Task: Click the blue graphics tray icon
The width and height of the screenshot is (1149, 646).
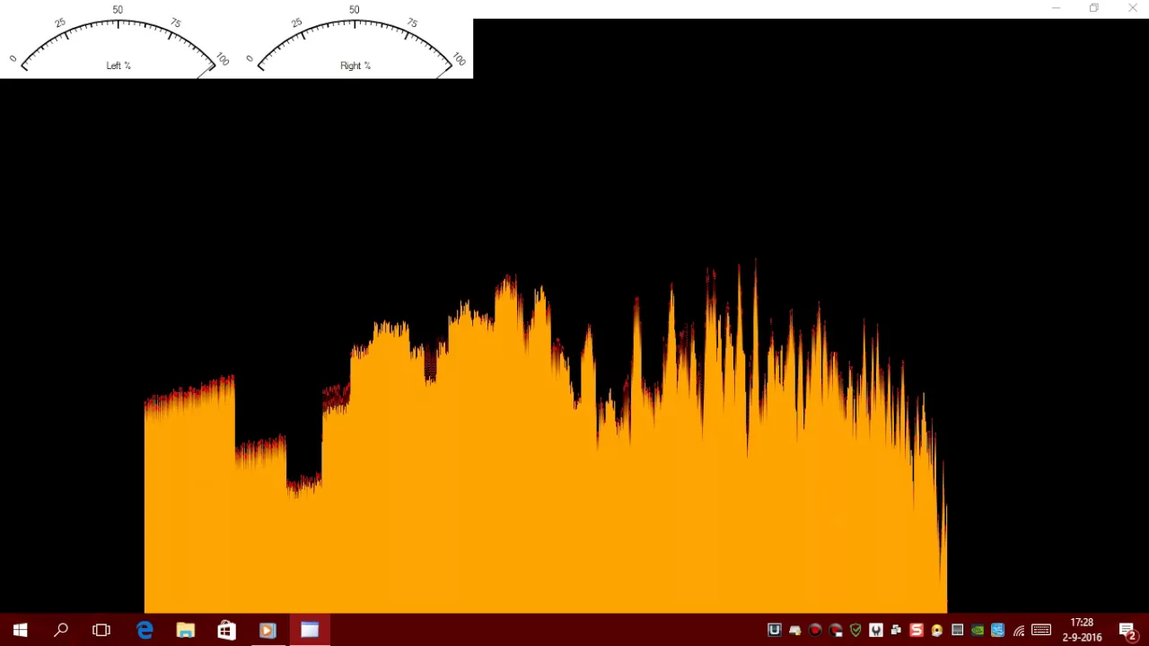Action: pyautogui.click(x=997, y=631)
